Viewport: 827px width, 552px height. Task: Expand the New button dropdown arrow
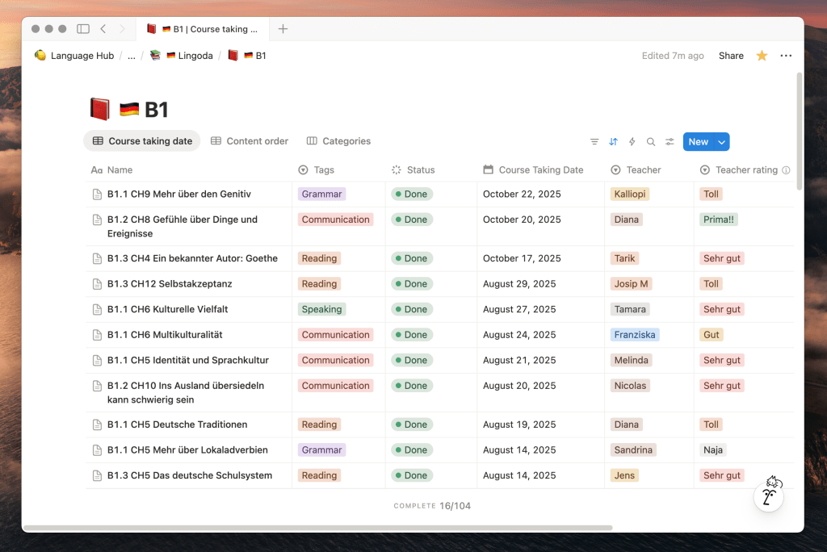tap(721, 142)
